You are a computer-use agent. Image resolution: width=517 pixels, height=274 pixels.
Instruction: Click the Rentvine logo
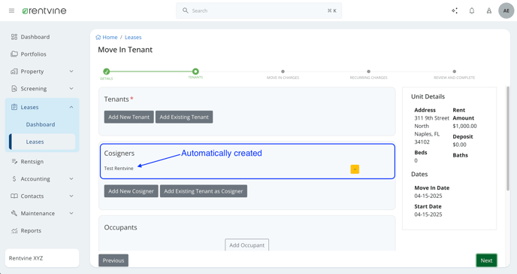pyautogui.click(x=44, y=11)
